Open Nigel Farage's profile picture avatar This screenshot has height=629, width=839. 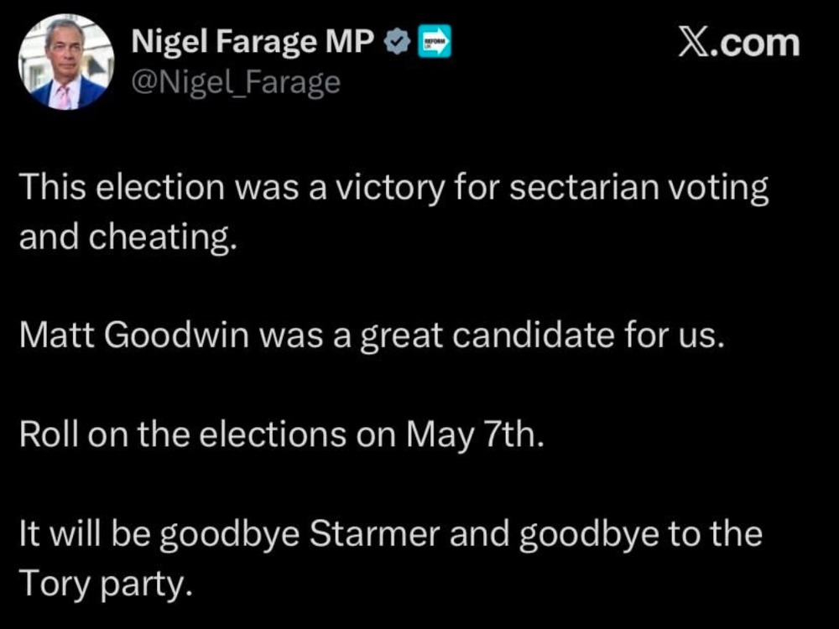(x=66, y=63)
